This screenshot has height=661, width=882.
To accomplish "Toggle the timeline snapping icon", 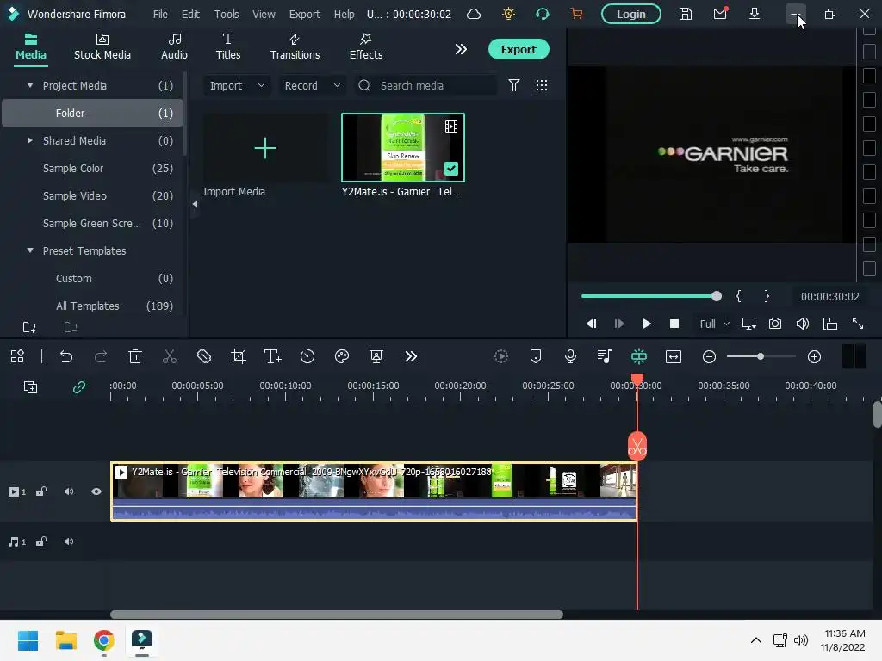I will pyautogui.click(x=639, y=356).
